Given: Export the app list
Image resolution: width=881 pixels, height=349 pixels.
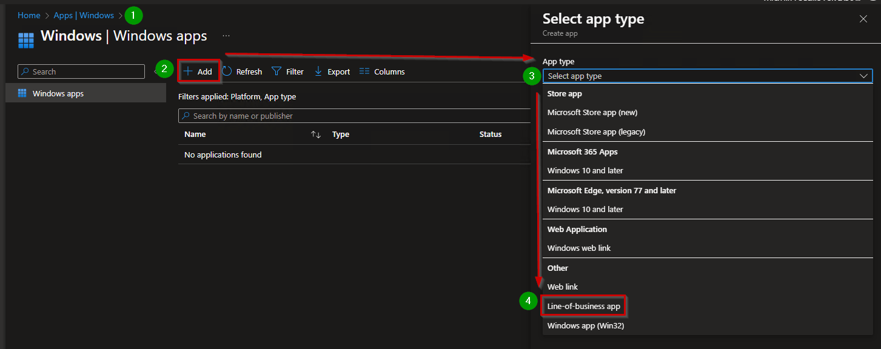Looking at the screenshot, I should tap(332, 71).
